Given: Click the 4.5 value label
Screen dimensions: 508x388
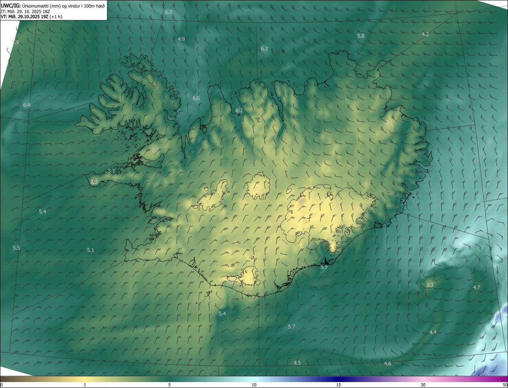Looking at the screenshot, I should click(x=297, y=363).
